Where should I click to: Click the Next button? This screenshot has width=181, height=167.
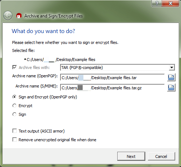[x=131, y=156]
